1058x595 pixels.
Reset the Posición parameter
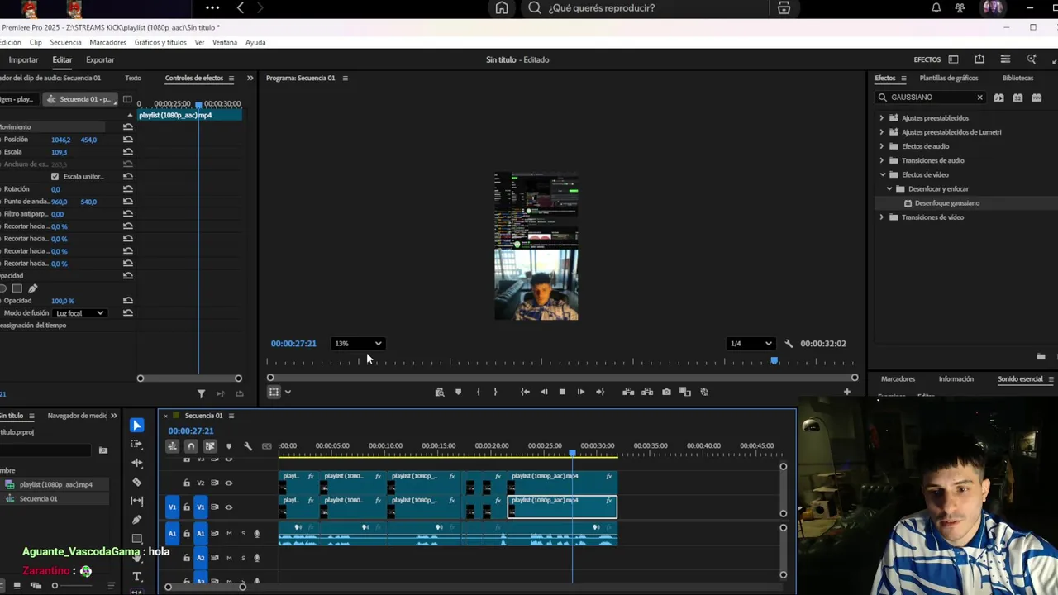coord(127,140)
